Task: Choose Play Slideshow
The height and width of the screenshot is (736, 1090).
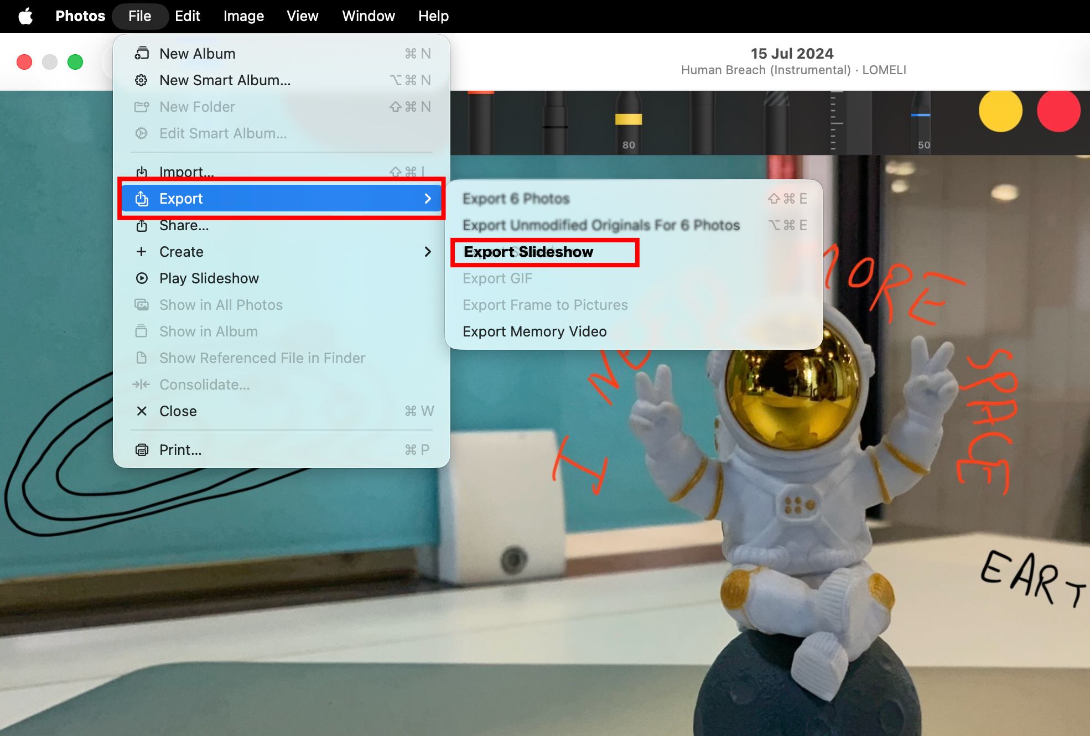Action: (x=282, y=278)
